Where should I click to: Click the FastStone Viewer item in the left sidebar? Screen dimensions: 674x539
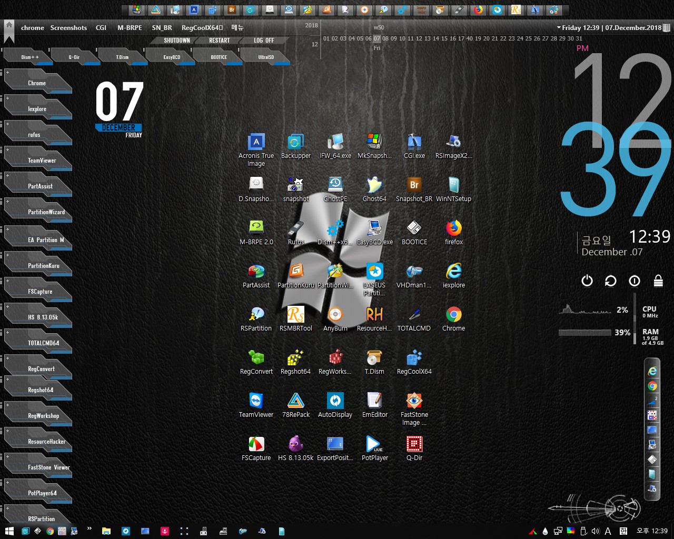pos(38,466)
